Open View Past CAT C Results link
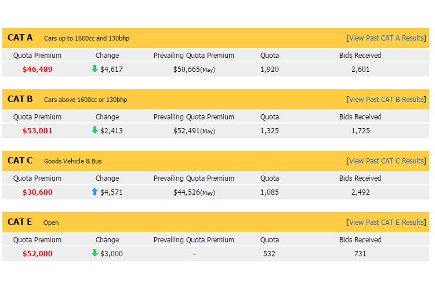This screenshot has width=435, height=290. coord(386,161)
